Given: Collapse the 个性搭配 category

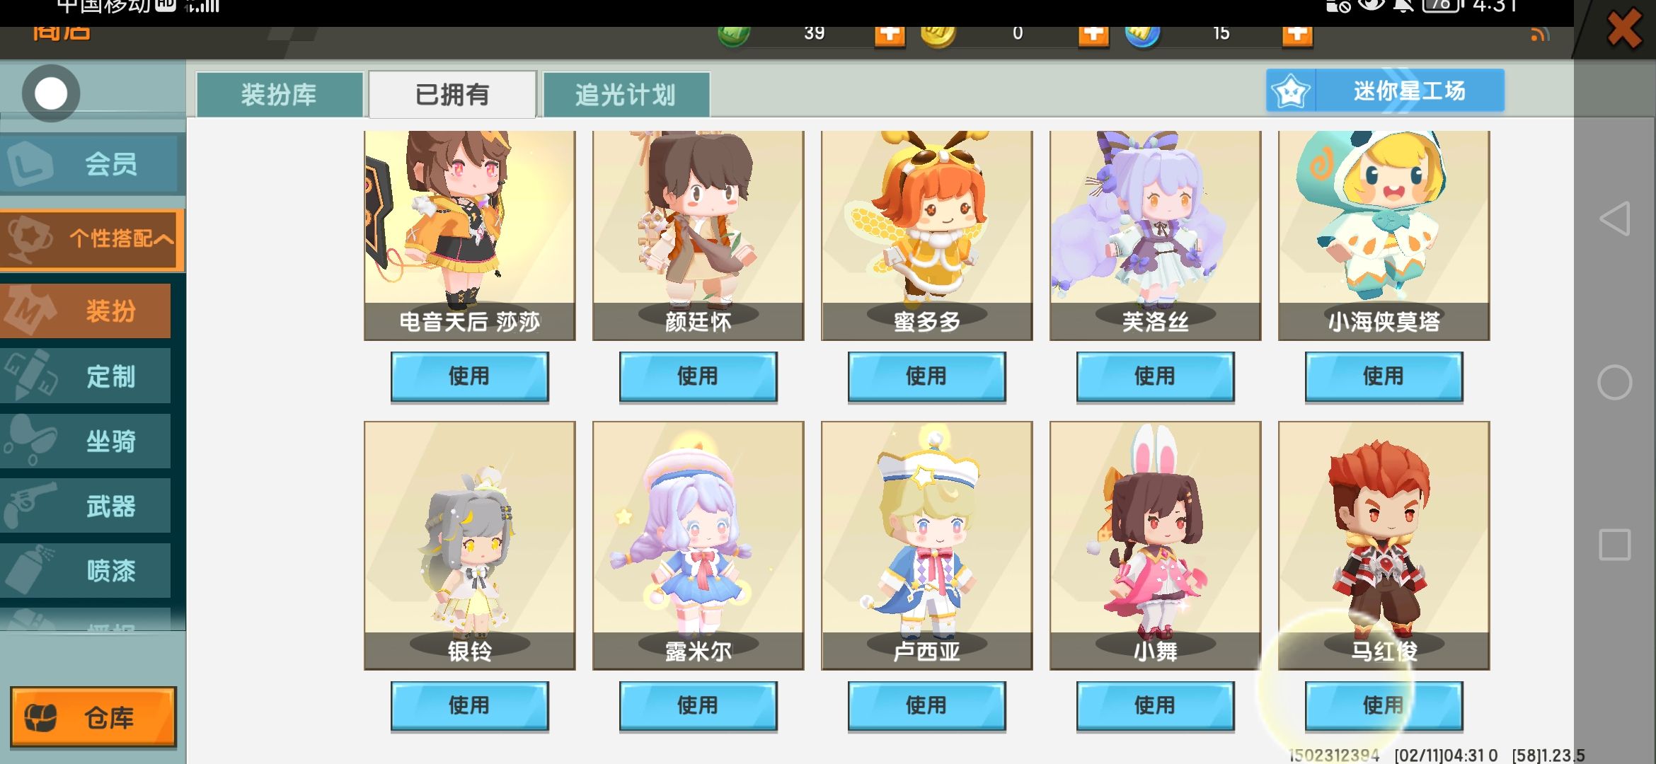Looking at the screenshot, I should click(92, 239).
